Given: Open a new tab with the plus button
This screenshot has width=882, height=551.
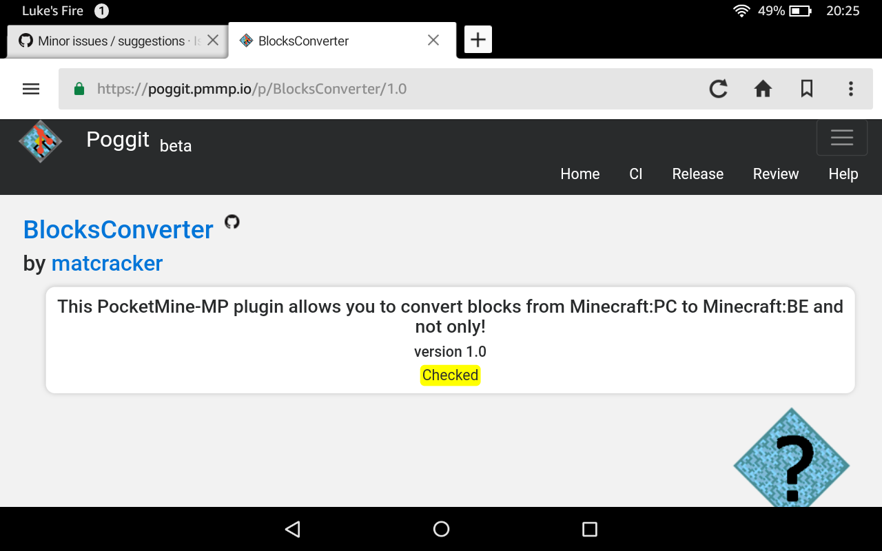Looking at the screenshot, I should point(478,40).
